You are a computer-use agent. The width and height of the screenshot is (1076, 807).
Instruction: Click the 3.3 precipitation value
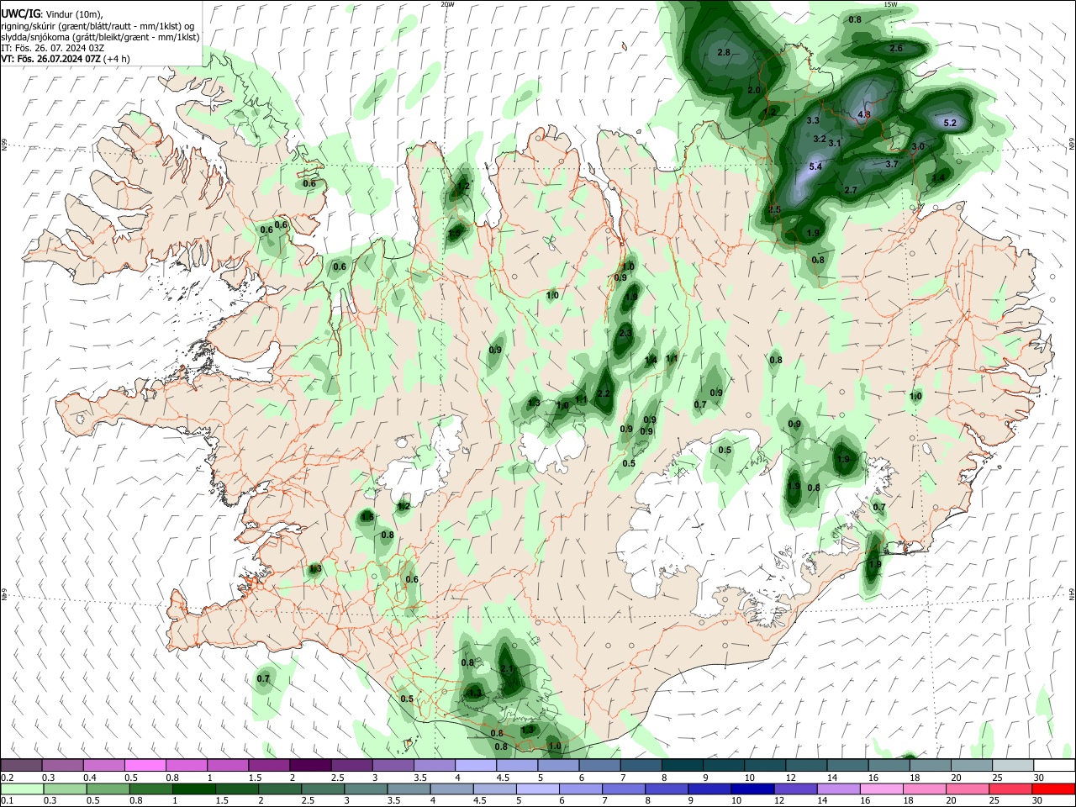pos(813,121)
